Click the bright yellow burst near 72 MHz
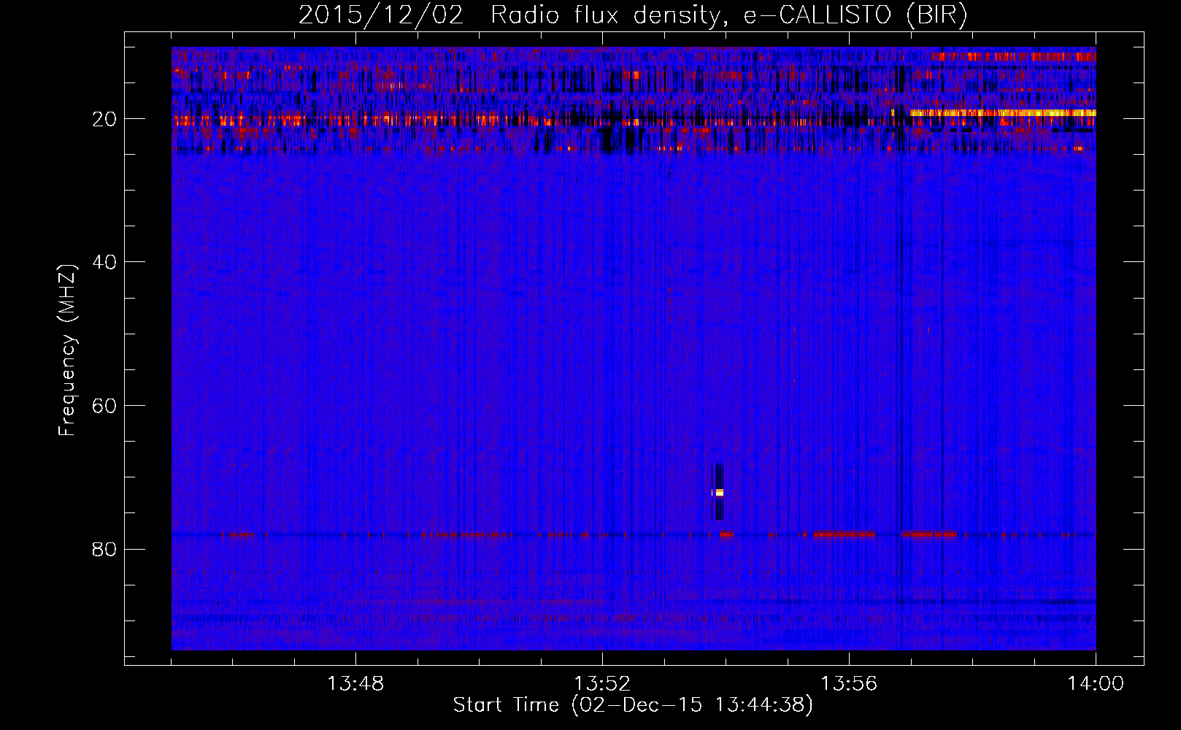1181x730 pixels. (x=719, y=493)
